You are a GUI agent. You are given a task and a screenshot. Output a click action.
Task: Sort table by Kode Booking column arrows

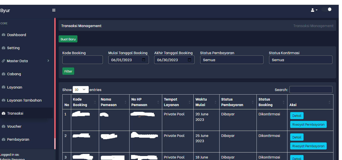pos(95,102)
